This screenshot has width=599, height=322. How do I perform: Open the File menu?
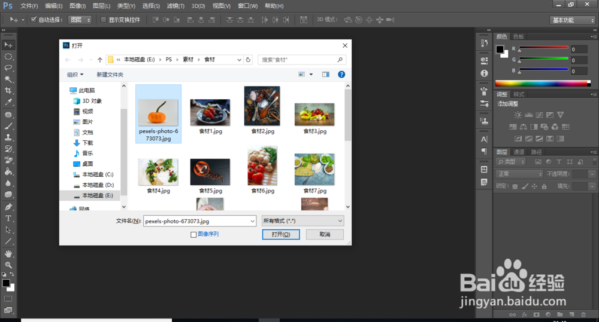click(x=29, y=6)
